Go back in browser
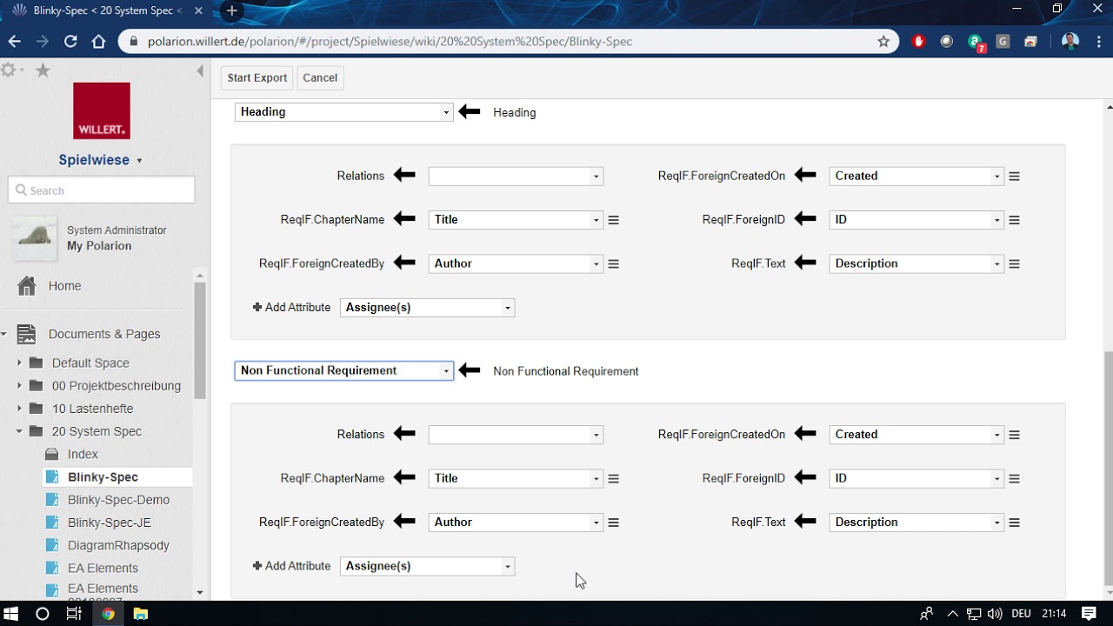Viewport: 1113px width, 626px height. tap(15, 41)
